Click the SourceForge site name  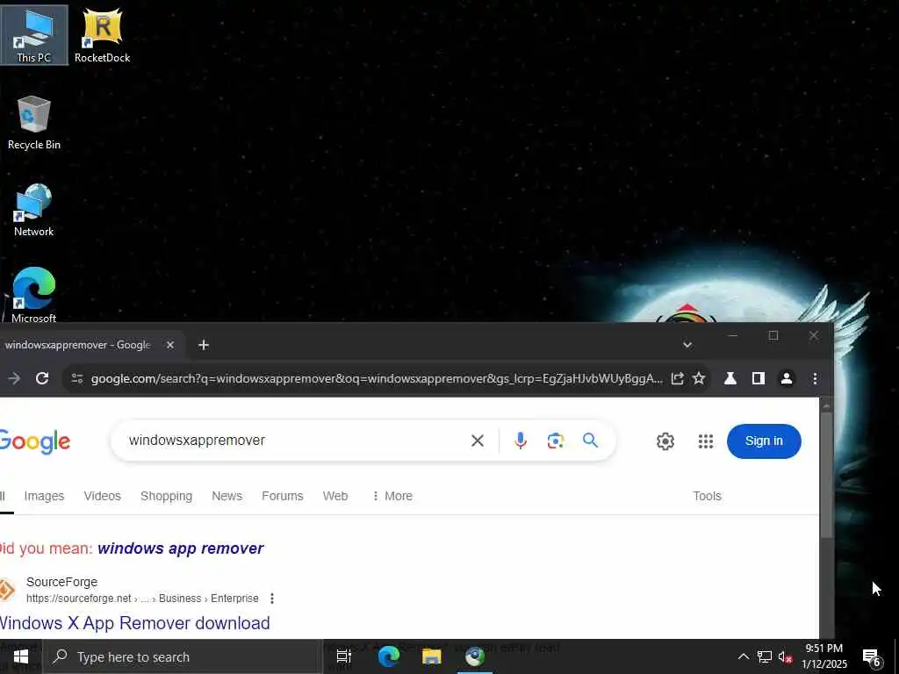click(x=62, y=582)
